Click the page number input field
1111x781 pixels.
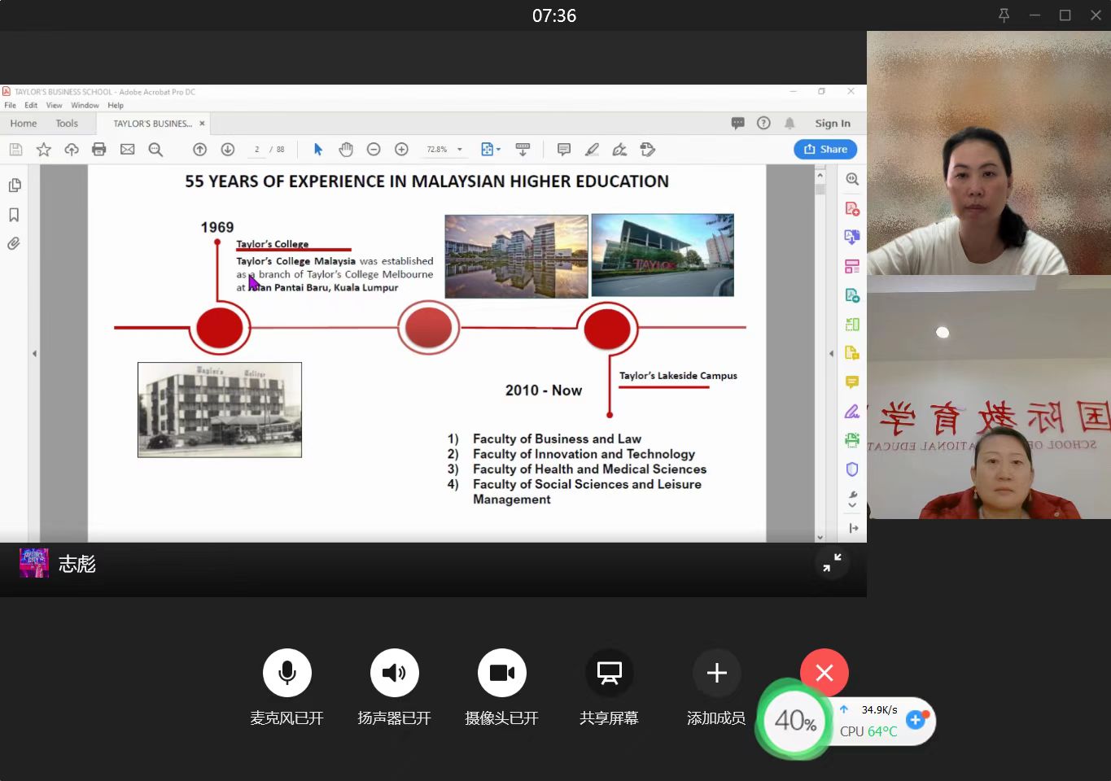tap(256, 150)
